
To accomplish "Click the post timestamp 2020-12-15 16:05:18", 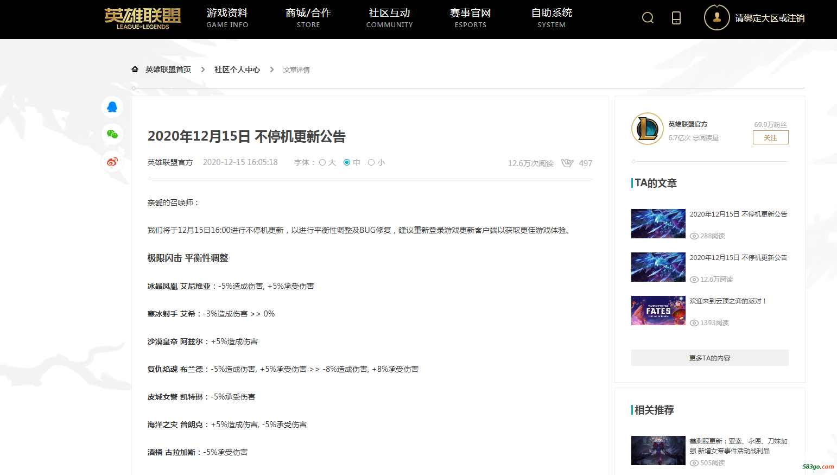I will [240, 162].
